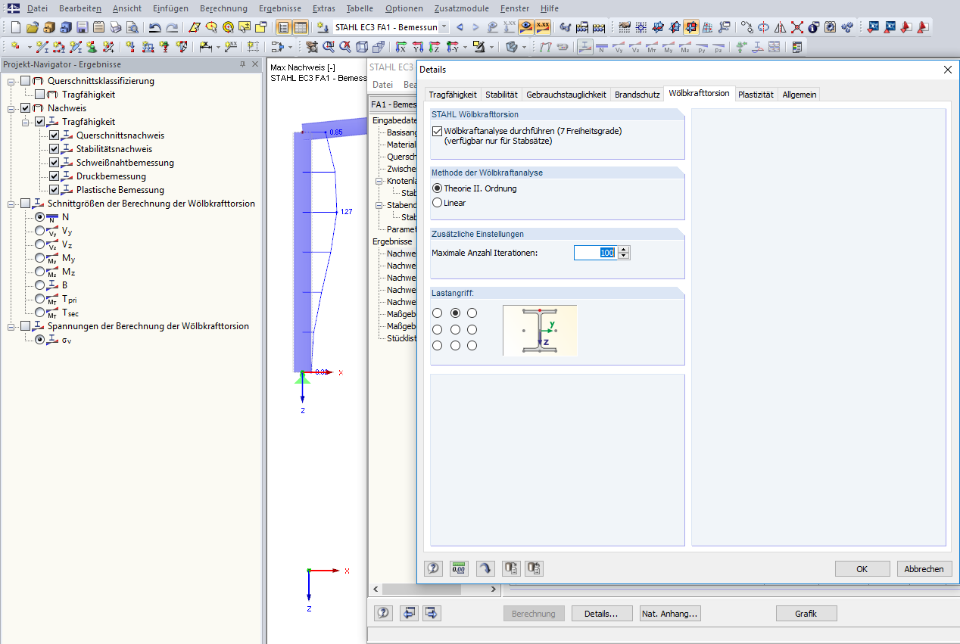Click I-section load application thumbnail
Viewport: 960px width, 644px height.
(x=540, y=330)
